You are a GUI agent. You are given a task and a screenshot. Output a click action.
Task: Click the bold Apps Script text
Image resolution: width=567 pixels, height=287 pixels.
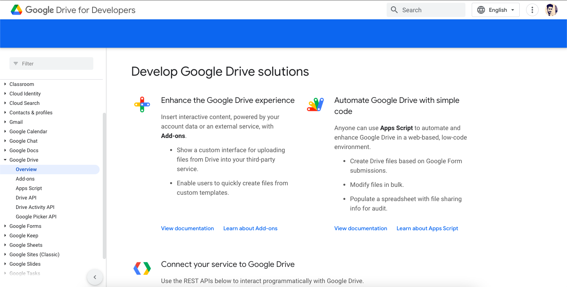(x=397, y=128)
